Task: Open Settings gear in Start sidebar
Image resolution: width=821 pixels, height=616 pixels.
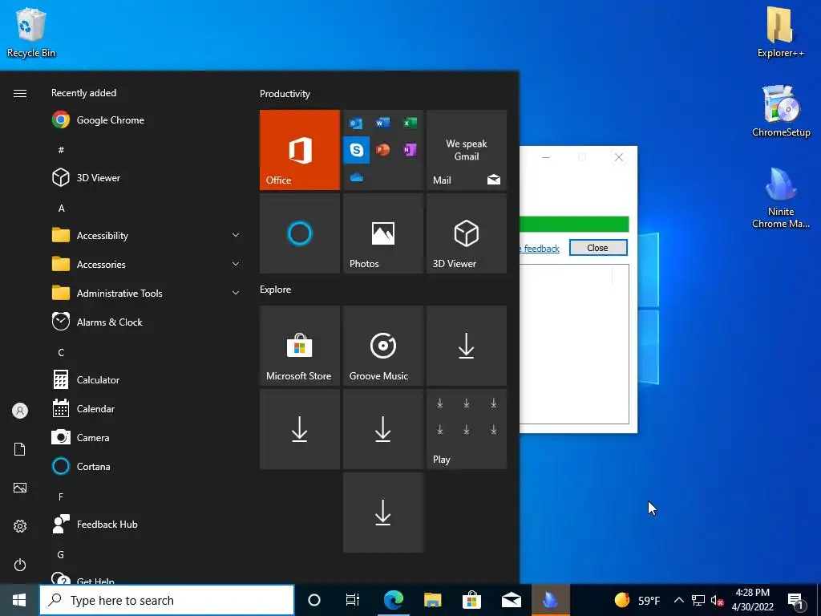Action: [20, 526]
